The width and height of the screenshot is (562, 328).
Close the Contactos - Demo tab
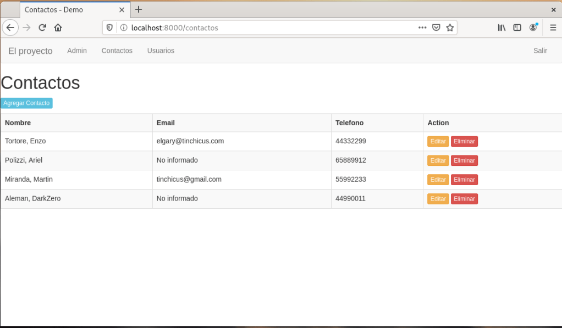(x=122, y=10)
